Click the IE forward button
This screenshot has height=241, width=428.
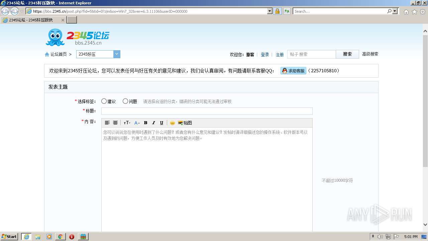14,11
